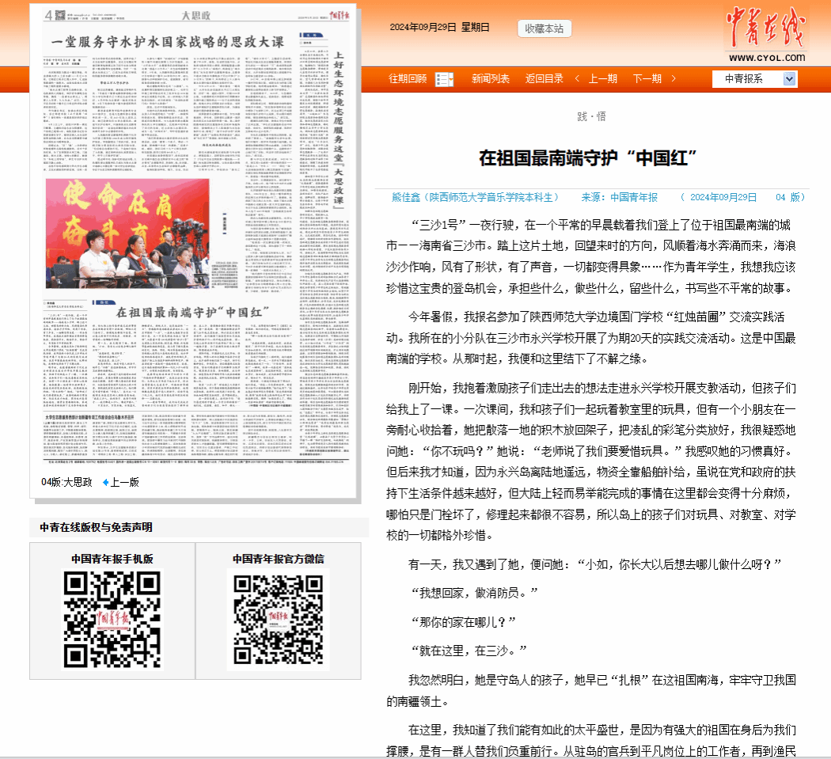This screenshot has width=831, height=759.
Task: Open the 新闻列表 menu item
Action: click(491, 78)
